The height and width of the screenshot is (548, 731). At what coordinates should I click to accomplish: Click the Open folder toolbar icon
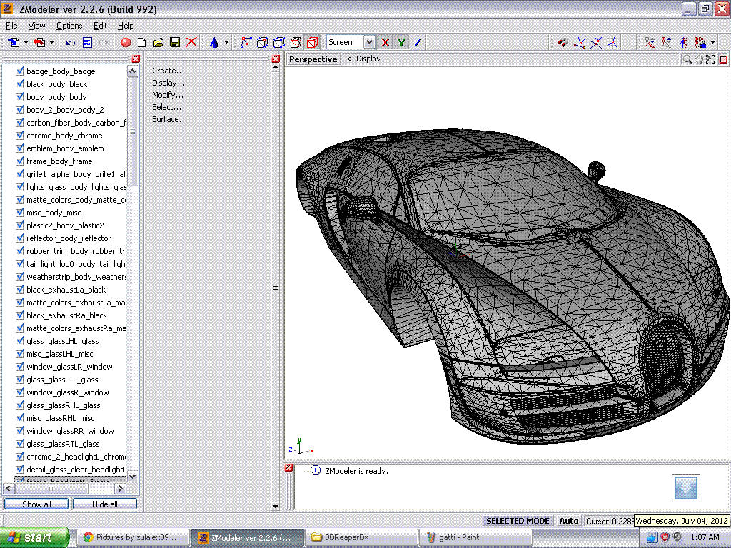[158, 43]
